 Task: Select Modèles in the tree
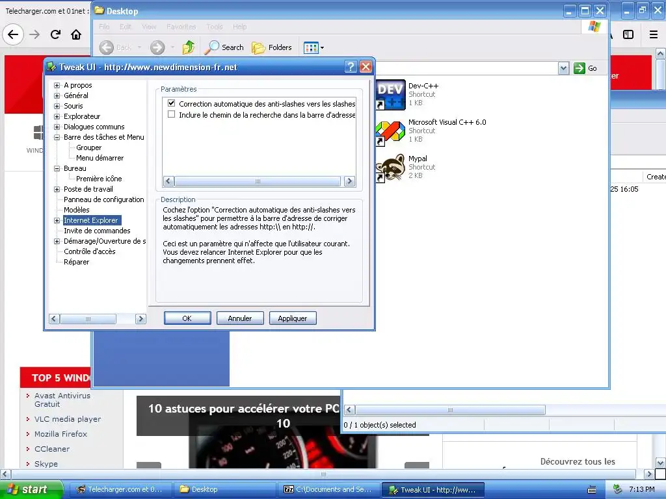(77, 210)
